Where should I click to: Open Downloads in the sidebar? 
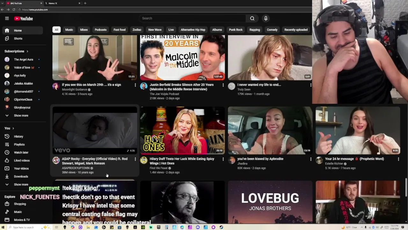(22, 176)
